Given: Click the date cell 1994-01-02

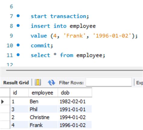Looking at the screenshot, I should [75, 117].
